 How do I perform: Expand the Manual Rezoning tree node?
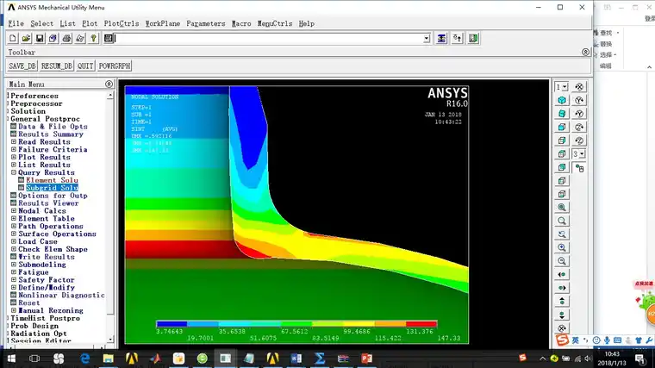[14, 310]
